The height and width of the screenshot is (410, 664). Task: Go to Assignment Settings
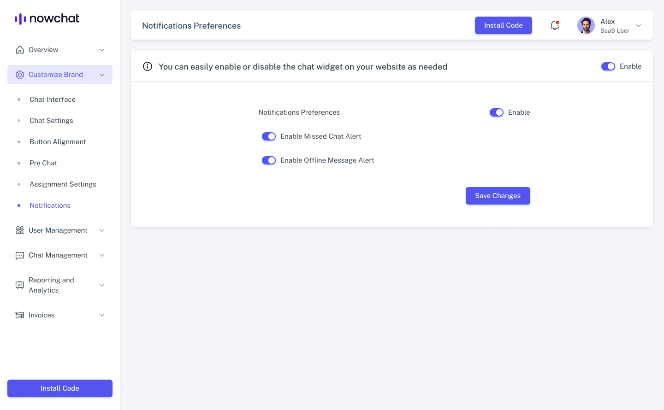click(x=63, y=184)
